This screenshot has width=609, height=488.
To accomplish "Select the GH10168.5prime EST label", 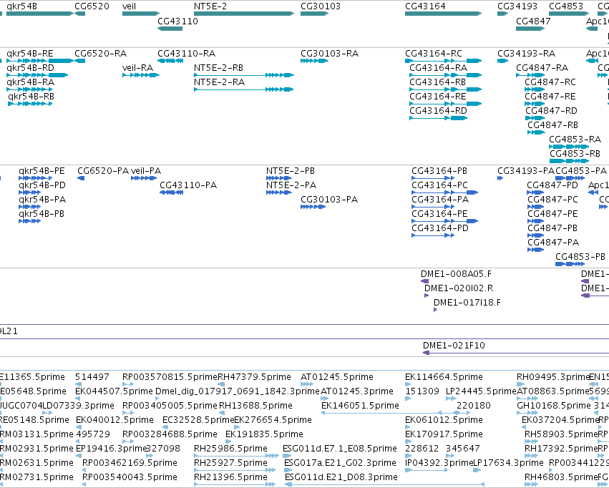I will coord(554,406).
